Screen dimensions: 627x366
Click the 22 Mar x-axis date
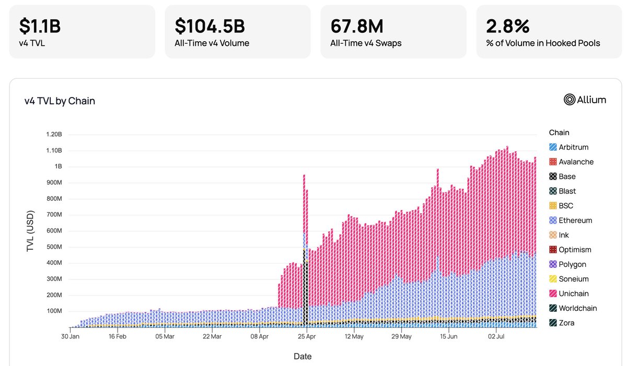coord(212,336)
